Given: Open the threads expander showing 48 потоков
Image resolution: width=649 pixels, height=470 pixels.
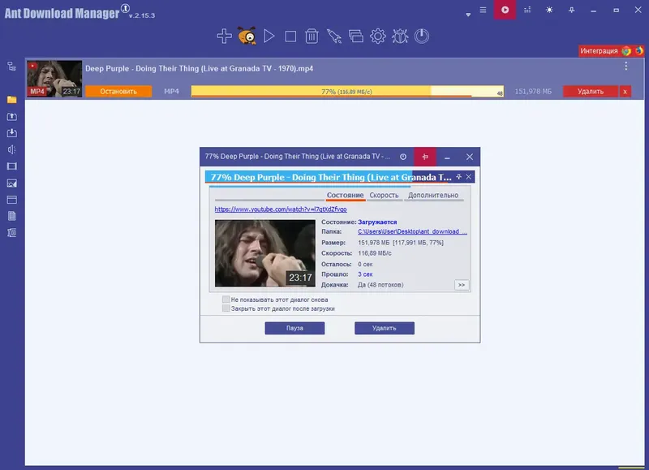Looking at the screenshot, I should click(461, 284).
